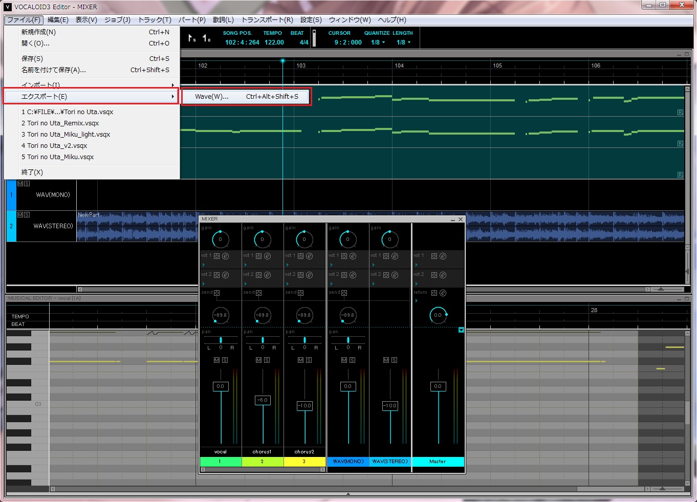Open vst 2 editor on WAV(MONO) channel

[x=353, y=275]
